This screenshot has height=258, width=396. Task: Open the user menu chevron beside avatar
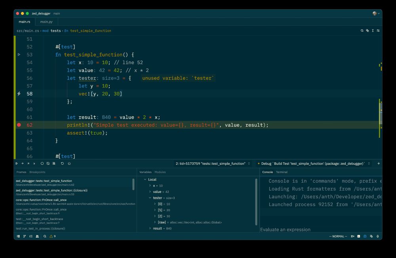click(x=379, y=13)
